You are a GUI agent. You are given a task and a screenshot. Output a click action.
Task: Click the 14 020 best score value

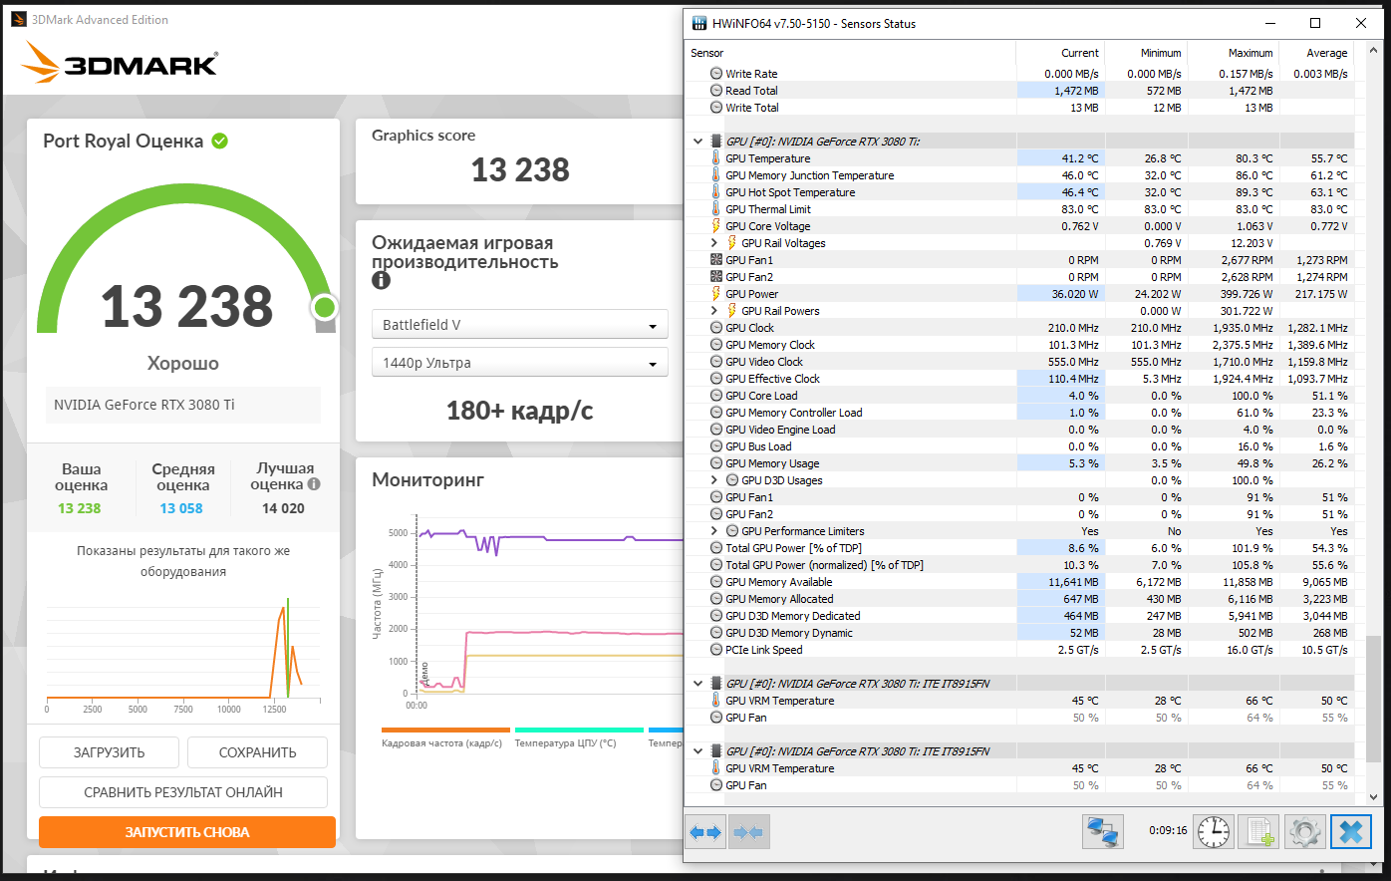click(283, 508)
